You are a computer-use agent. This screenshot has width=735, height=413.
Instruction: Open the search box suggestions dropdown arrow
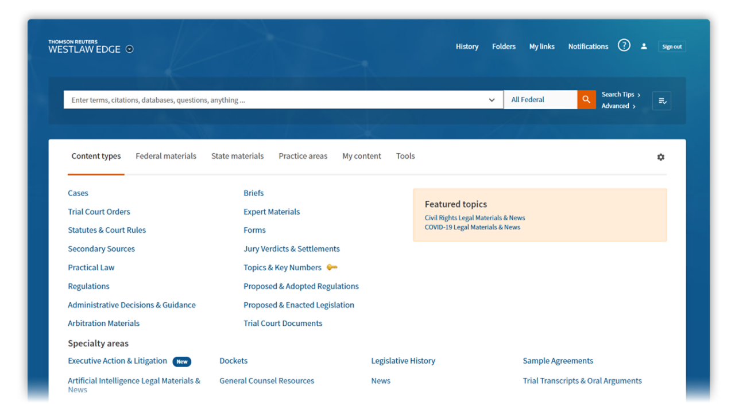(x=492, y=100)
